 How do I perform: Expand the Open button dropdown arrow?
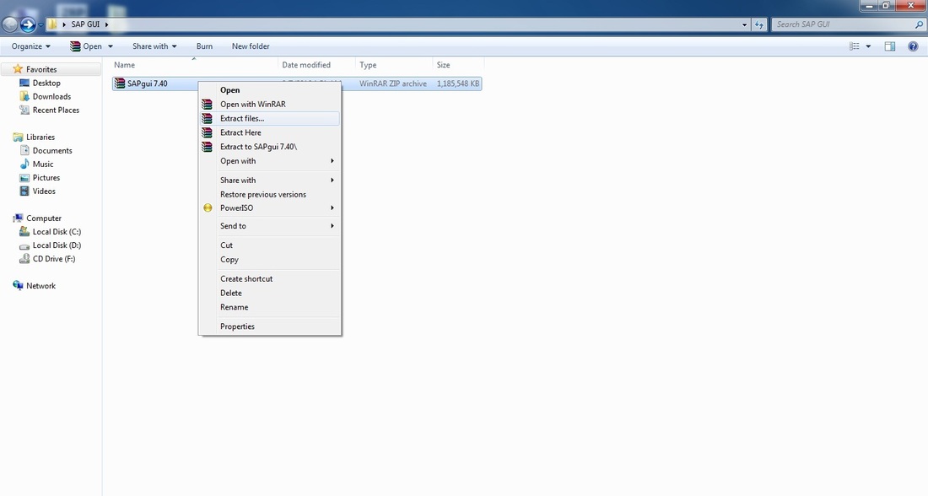click(110, 46)
